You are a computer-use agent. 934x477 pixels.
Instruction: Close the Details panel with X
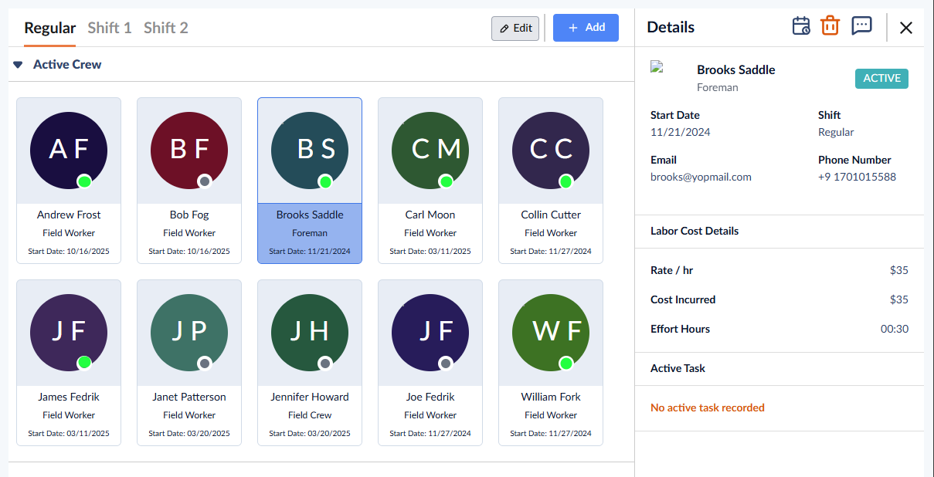[906, 28]
